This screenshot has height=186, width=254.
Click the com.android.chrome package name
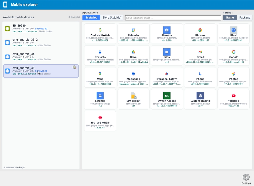pos(200,38)
